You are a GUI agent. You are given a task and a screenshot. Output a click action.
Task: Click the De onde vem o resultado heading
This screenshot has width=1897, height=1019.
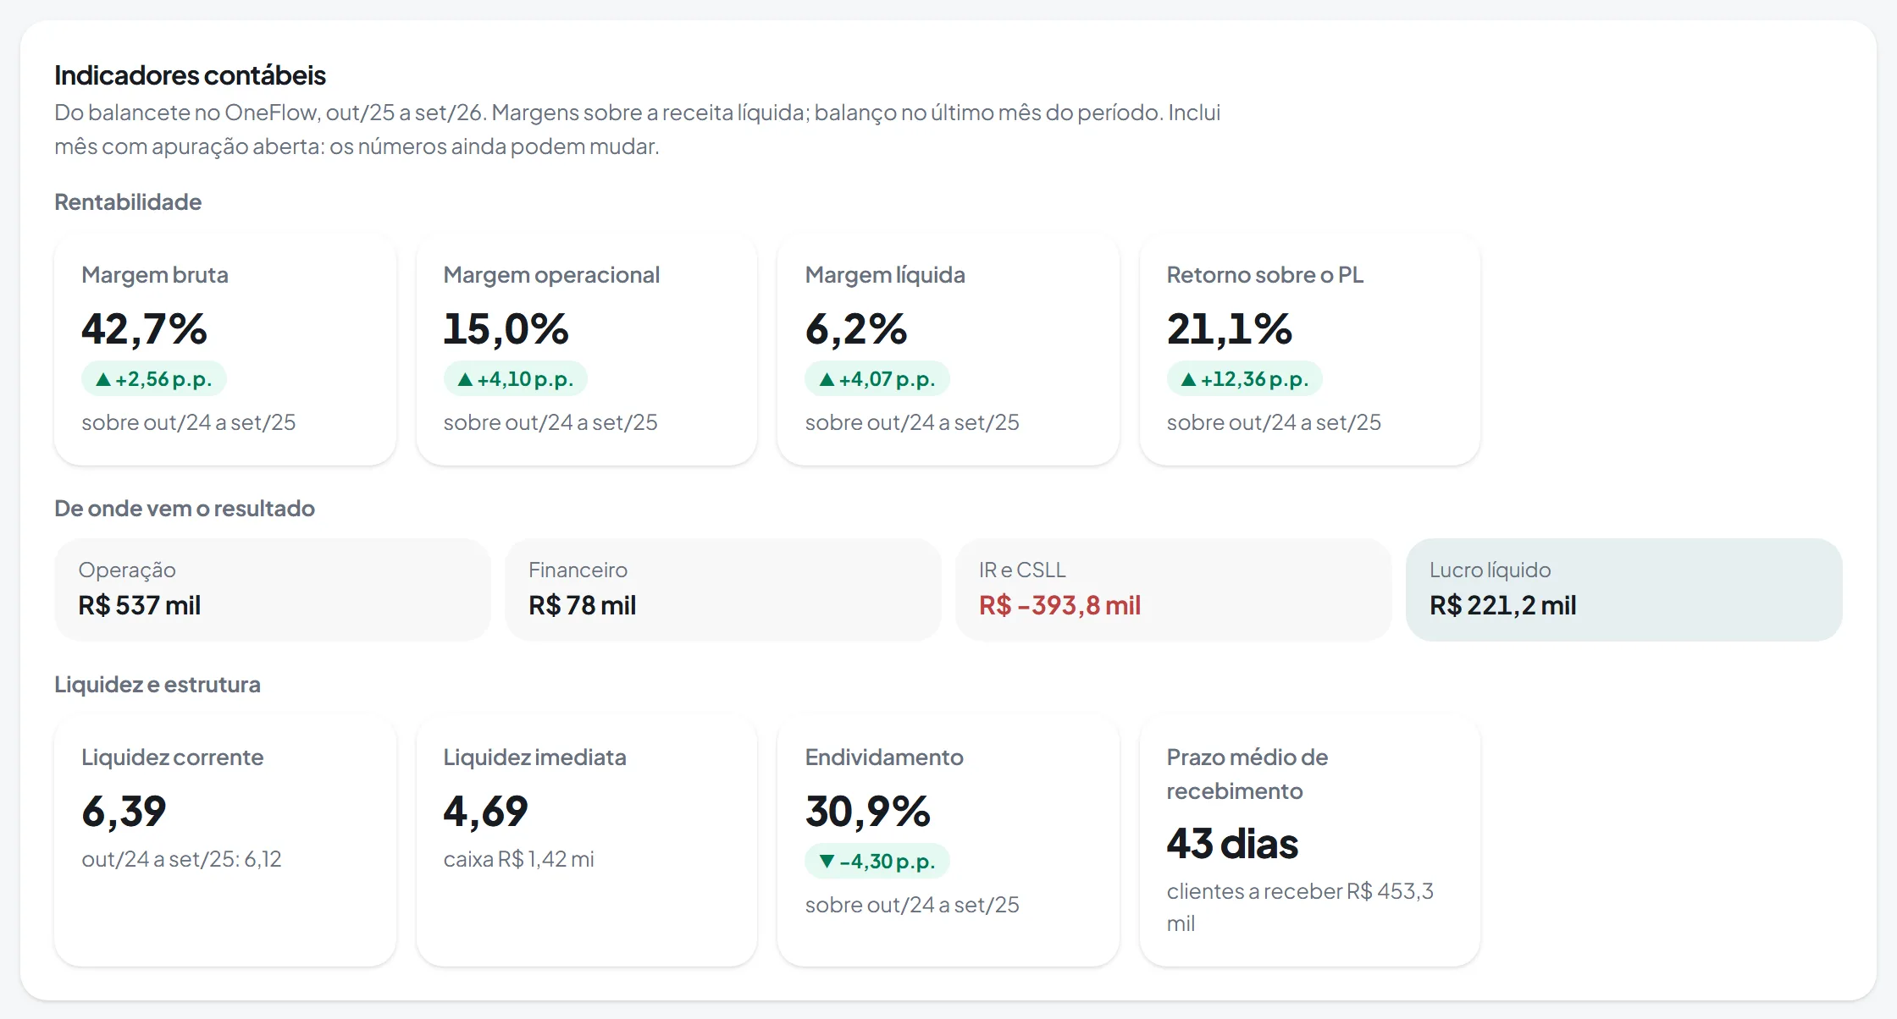point(185,509)
